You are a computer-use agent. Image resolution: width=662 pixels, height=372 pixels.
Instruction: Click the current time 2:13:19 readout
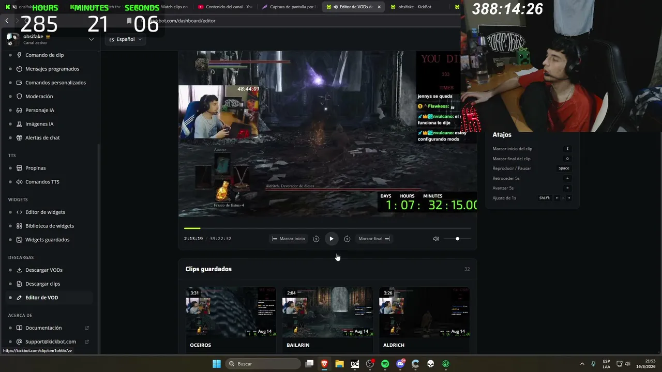[193, 239]
